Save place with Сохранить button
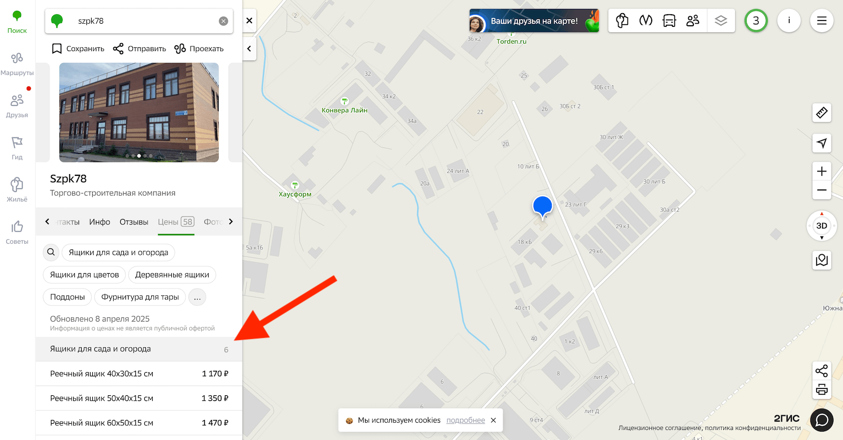This screenshot has width=843, height=440. tap(78, 48)
